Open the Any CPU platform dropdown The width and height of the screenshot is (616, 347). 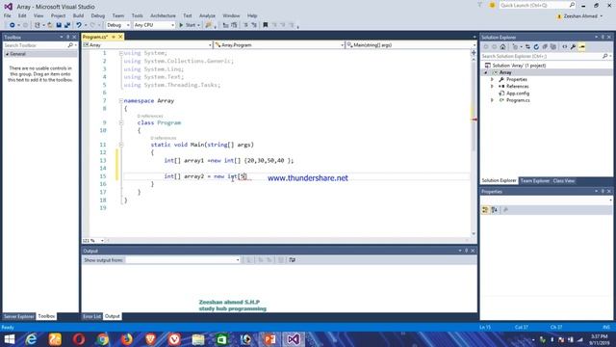coord(154,25)
